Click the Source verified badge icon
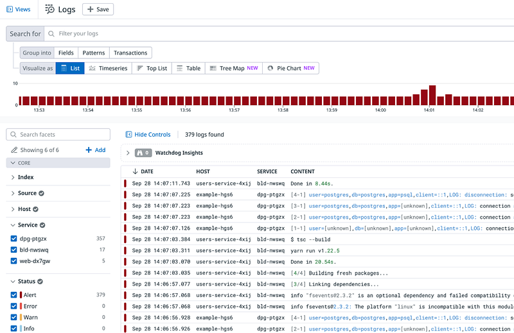 [x=41, y=193]
